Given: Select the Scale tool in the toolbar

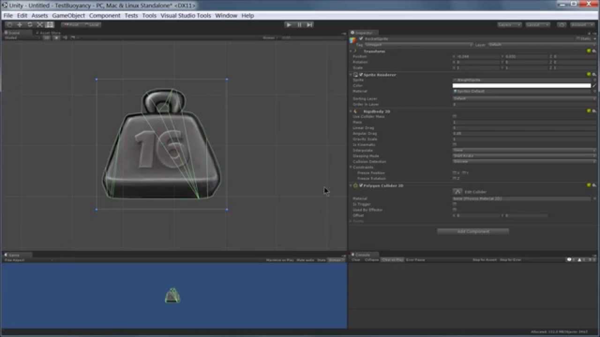Looking at the screenshot, I should click(40, 25).
